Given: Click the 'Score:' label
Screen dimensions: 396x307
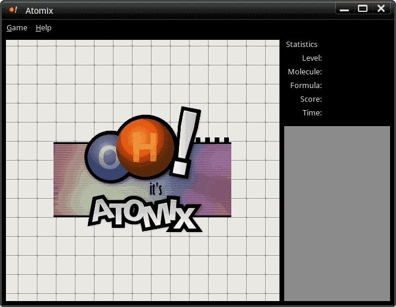Looking at the screenshot, I should [311, 99].
